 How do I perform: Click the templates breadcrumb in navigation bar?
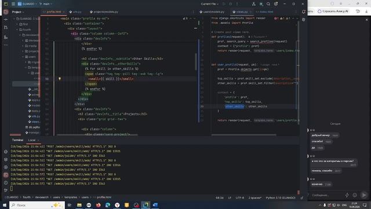coord(71,197)
